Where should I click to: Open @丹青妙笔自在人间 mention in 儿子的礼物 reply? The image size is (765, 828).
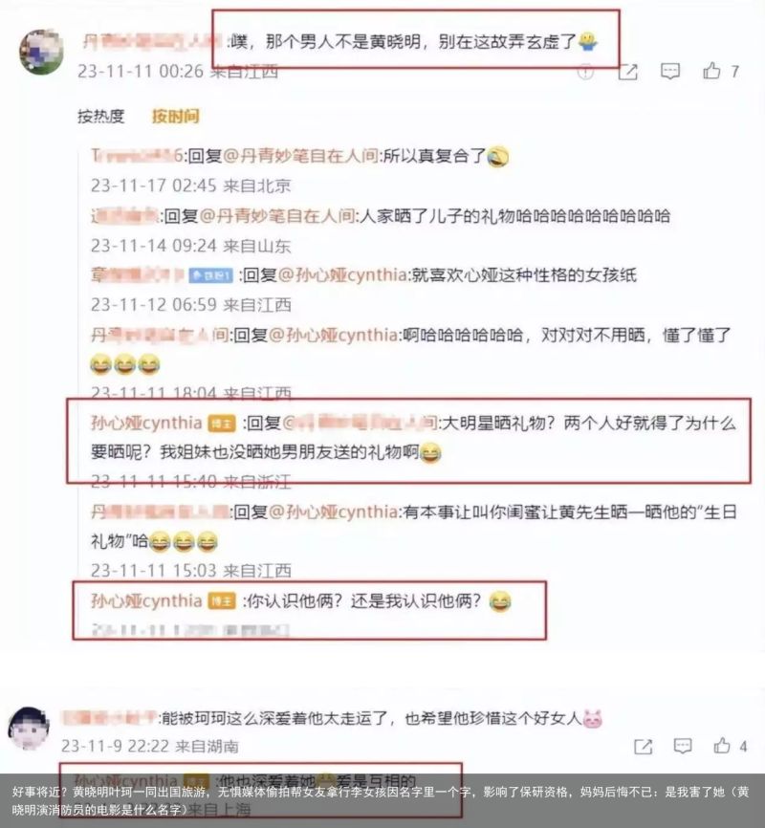276,215
